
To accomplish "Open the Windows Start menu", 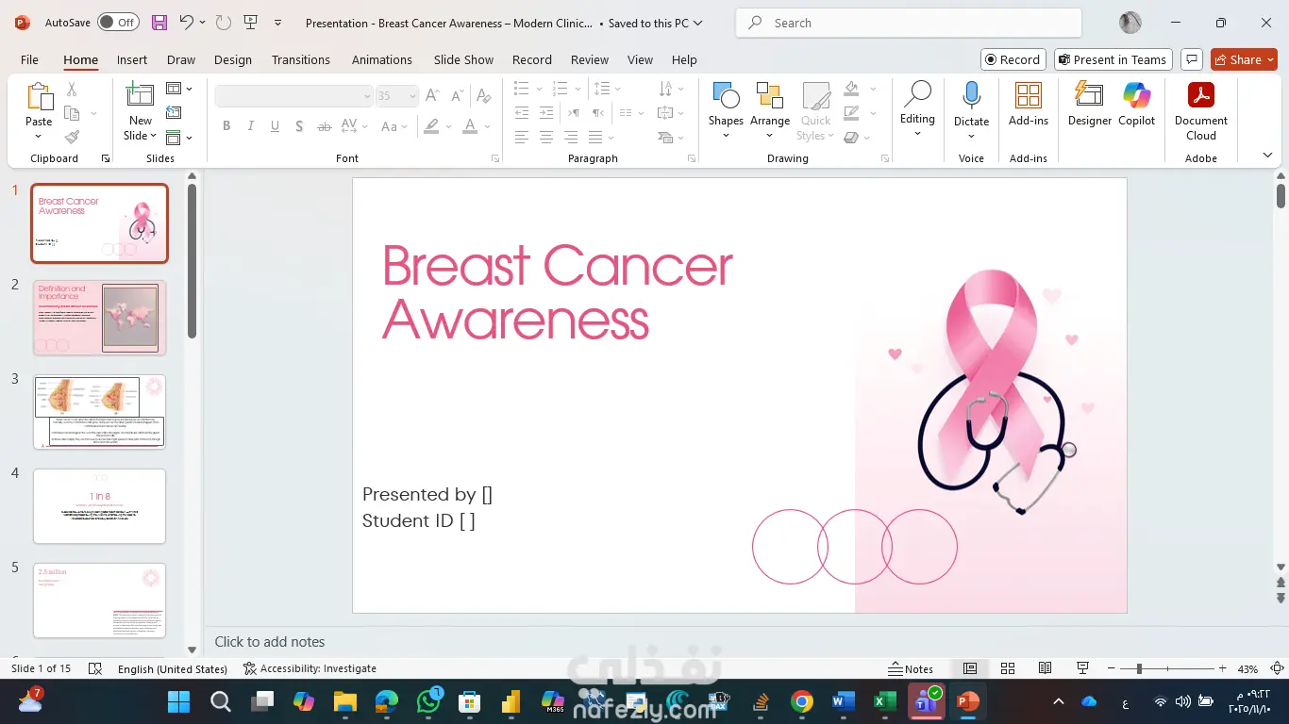I will [178, 701].
